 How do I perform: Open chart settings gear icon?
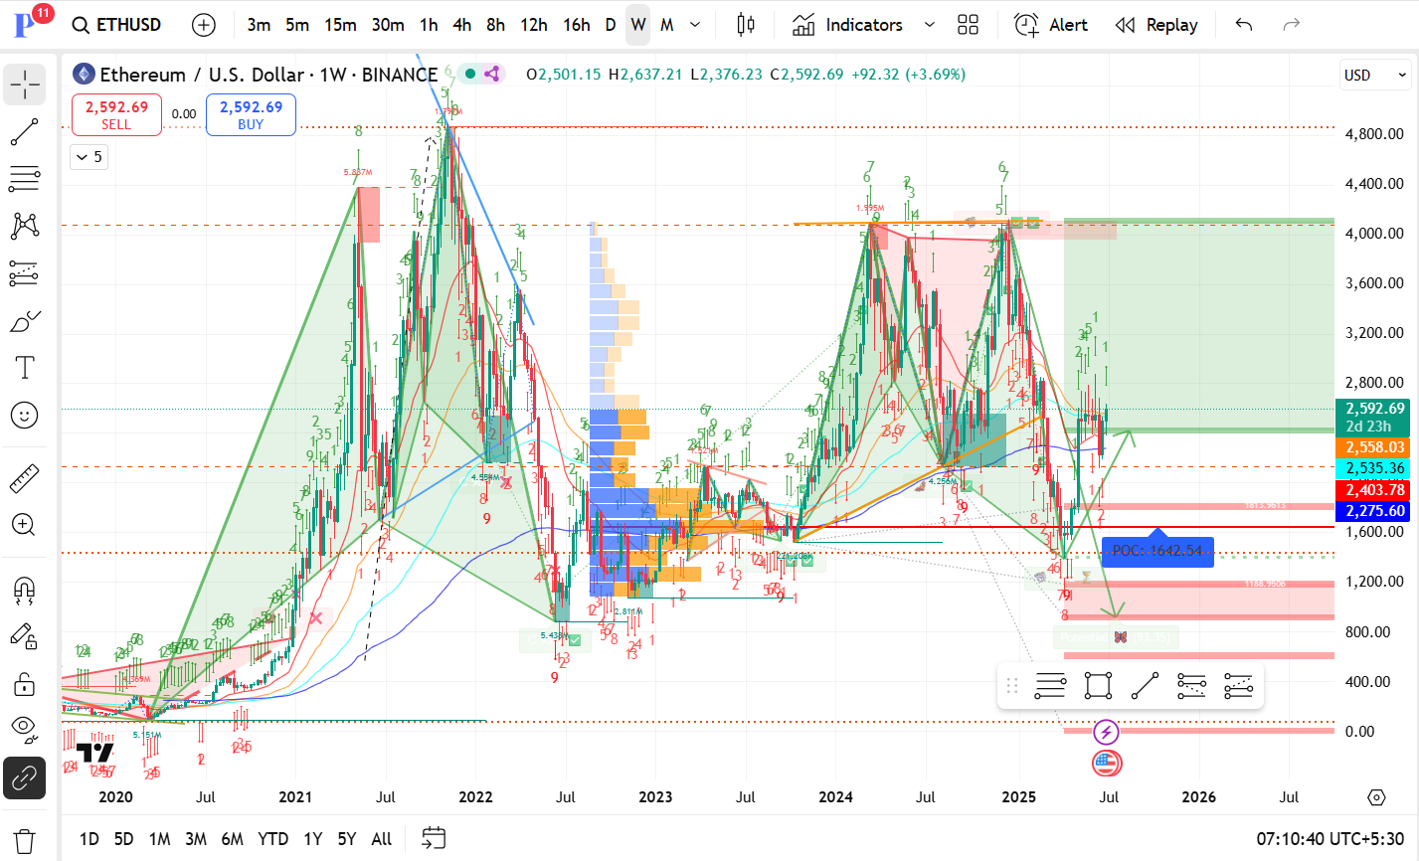click(1376, 797)
